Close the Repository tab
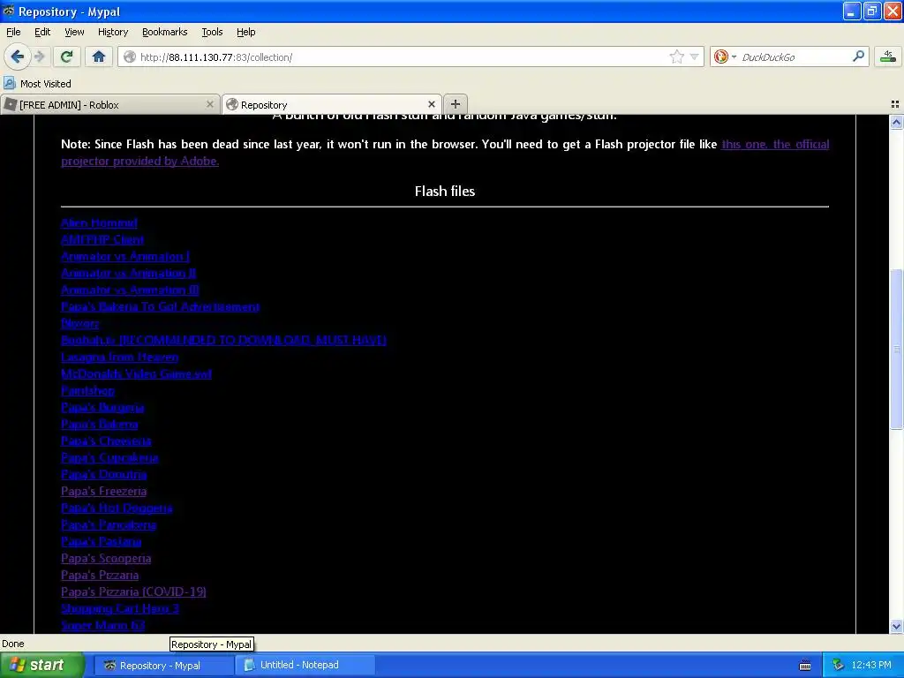The width and height of the screenshot is (904, 678). point(431,104)
